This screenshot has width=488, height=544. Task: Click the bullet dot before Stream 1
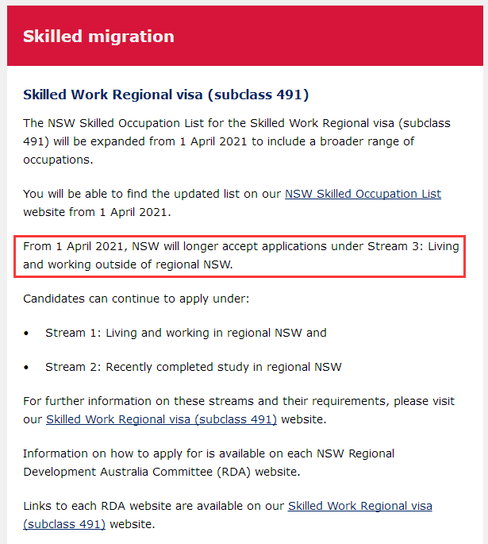tap(27, 334)
